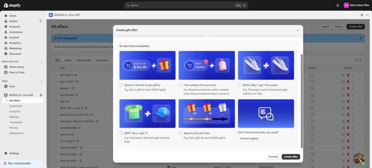The height and width of the screenshot is (168, 372).
Task: Open the Shopify logo home link
Action: (x=12, y=5)
